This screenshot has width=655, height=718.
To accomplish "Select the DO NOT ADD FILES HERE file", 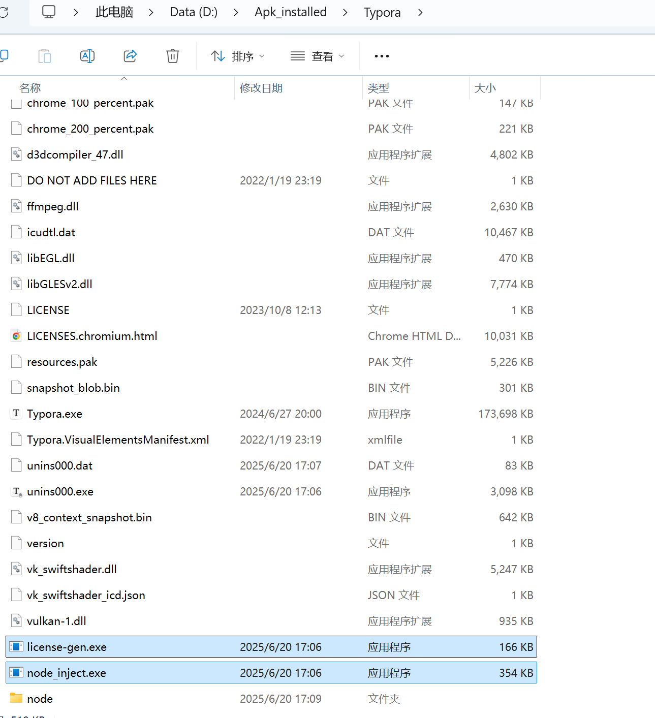I will [92, 180].
